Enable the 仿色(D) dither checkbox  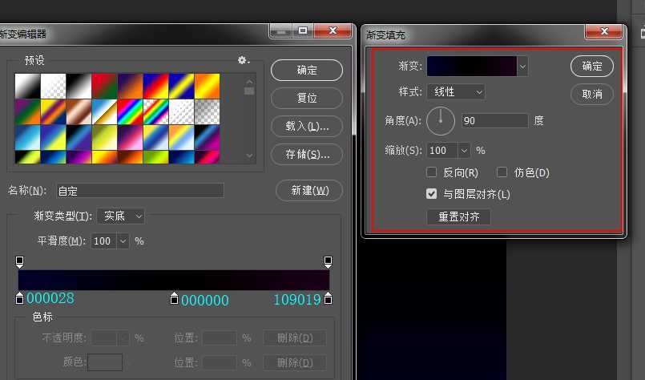pyautogui.click(x=502, y=172)
